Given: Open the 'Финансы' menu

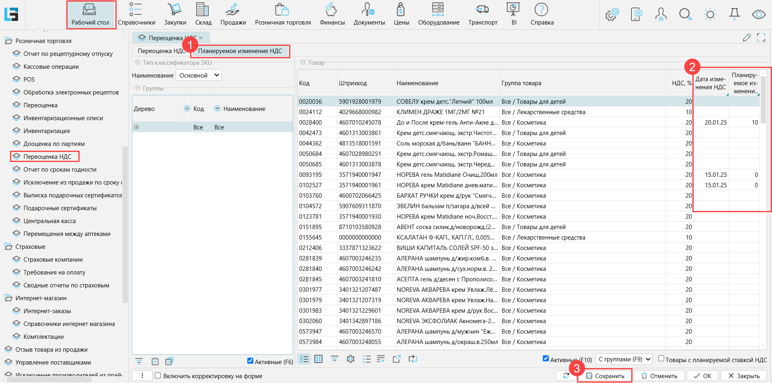Looking at the screenshot, I should pos(332,15).
